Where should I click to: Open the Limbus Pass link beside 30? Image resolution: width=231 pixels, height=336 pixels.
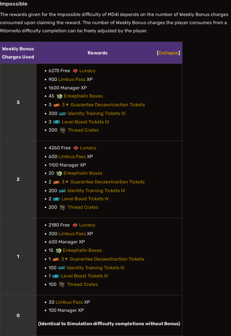[x=69, y=302]
